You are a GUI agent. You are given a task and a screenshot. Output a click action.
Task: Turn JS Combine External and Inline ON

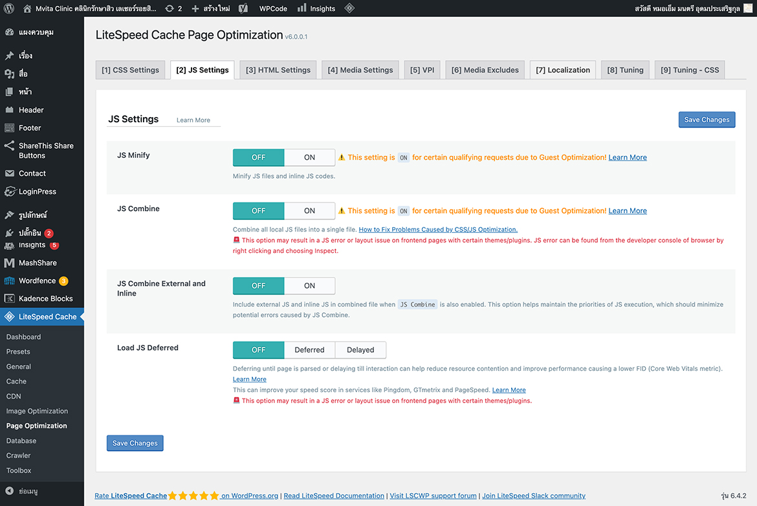click(309, 286)
